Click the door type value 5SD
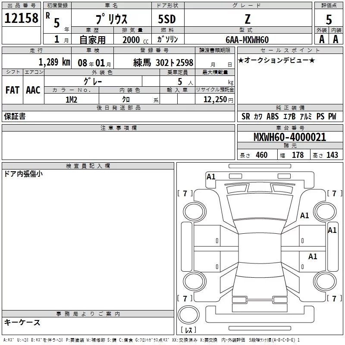345x345 pixels. coord(167,19)
